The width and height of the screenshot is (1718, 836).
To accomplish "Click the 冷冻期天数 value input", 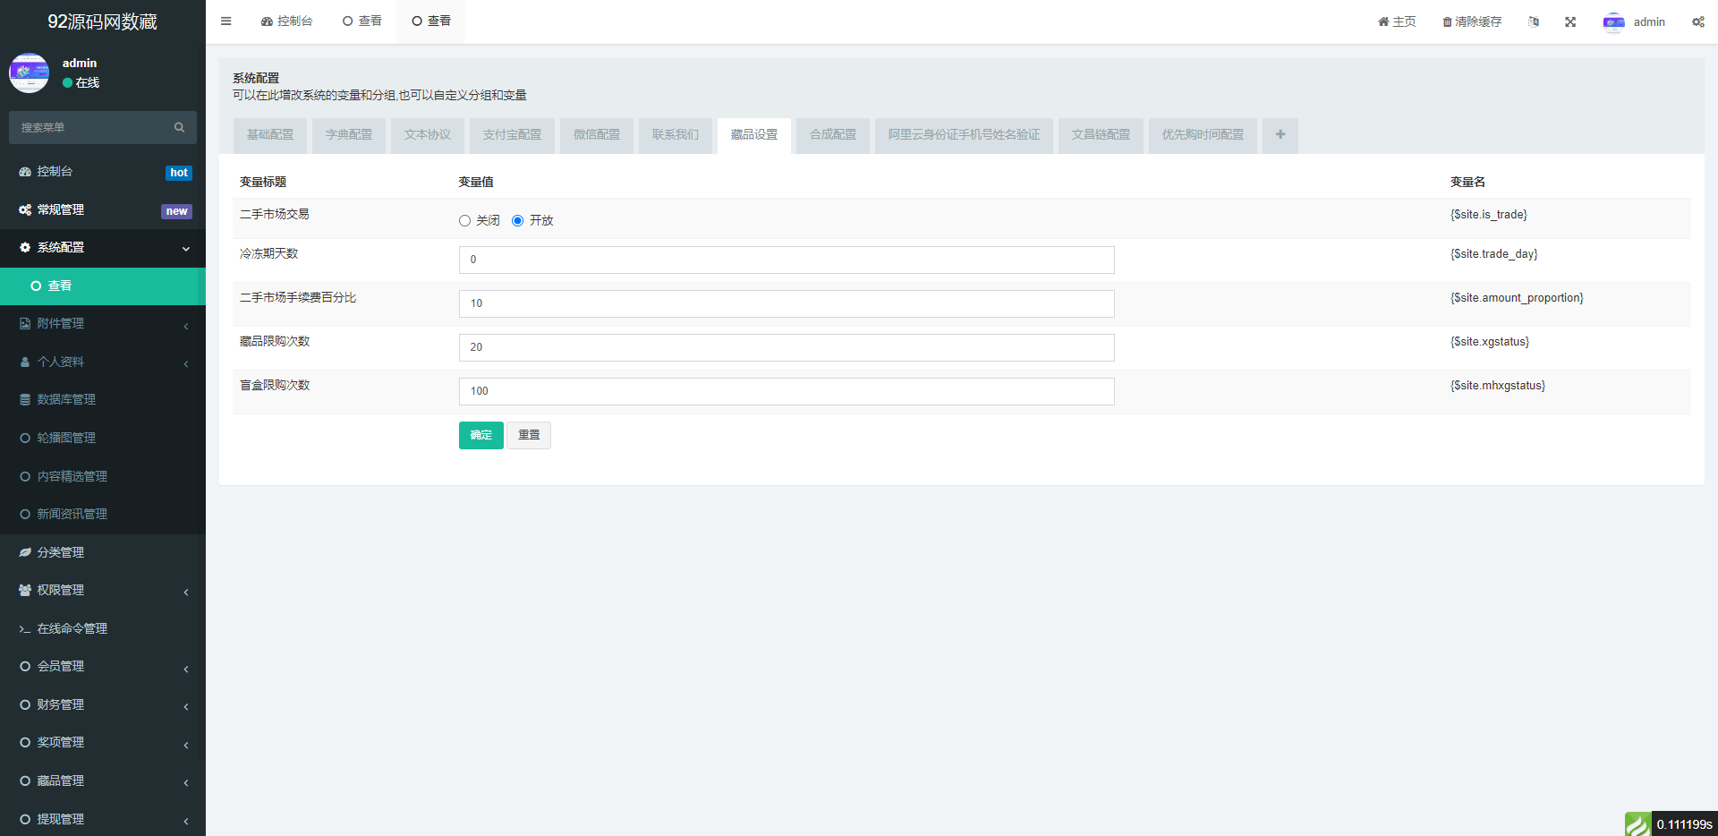I will tap(787, 260).
